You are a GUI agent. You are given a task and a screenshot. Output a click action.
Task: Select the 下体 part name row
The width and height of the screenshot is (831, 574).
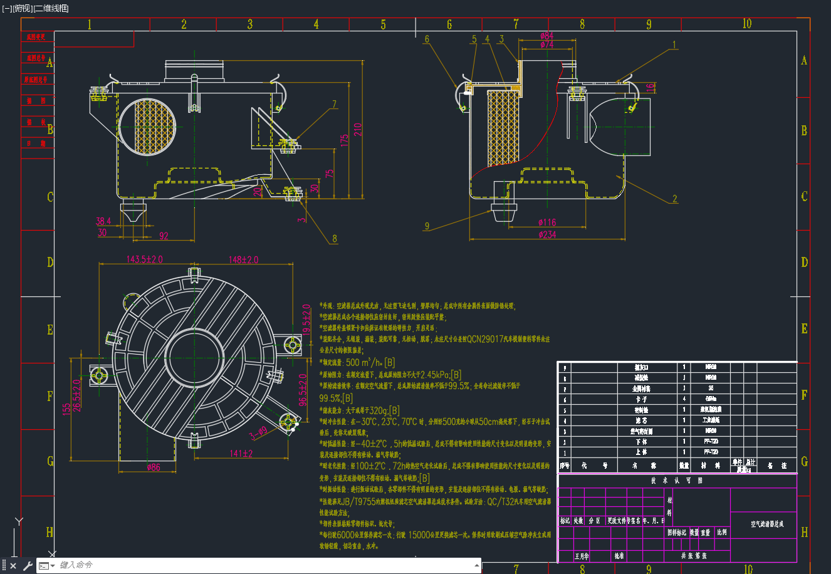(x=642, y=441)
